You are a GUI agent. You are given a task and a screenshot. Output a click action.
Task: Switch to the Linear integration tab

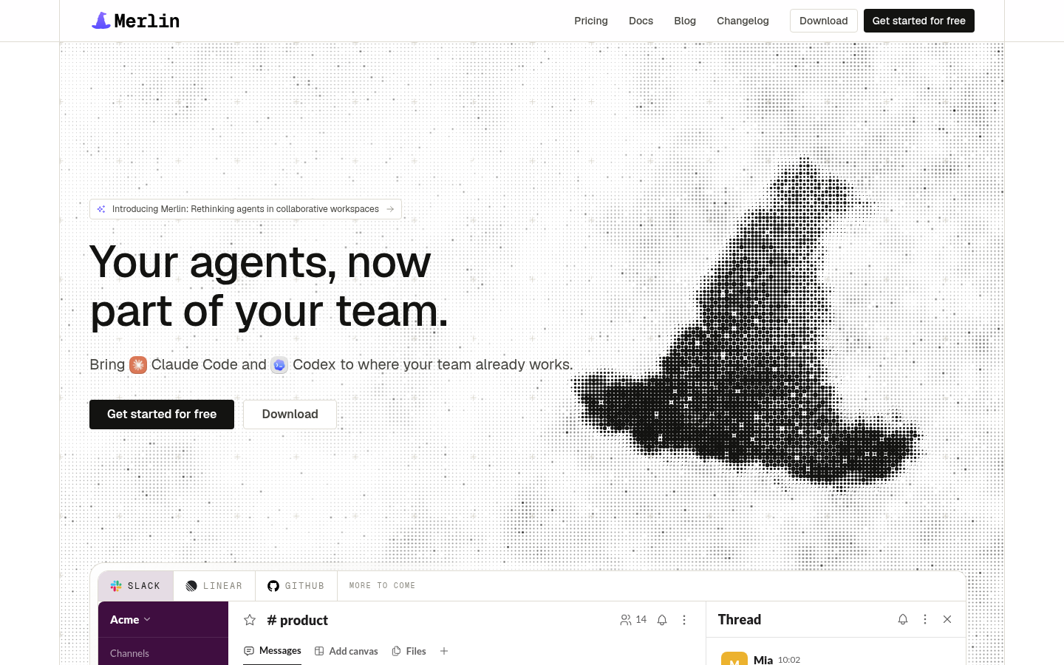click(x=214, y=586)
